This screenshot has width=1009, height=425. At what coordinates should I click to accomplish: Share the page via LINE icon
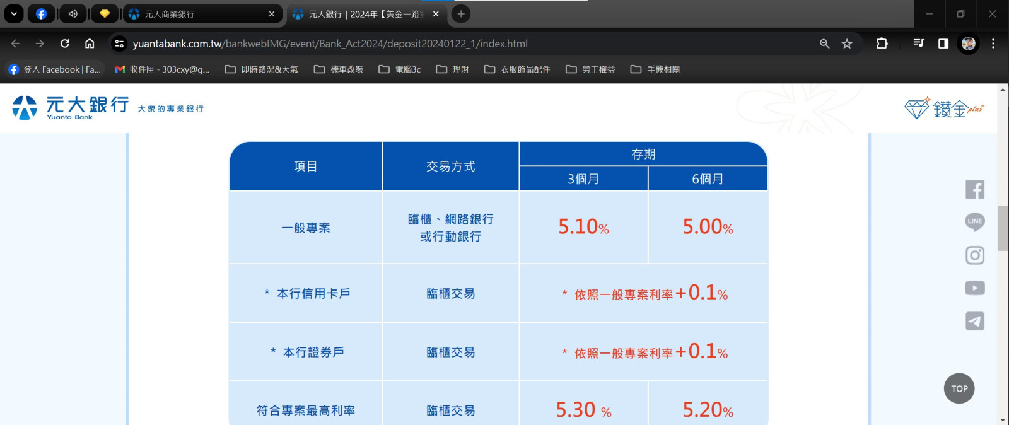click(974, 221)
